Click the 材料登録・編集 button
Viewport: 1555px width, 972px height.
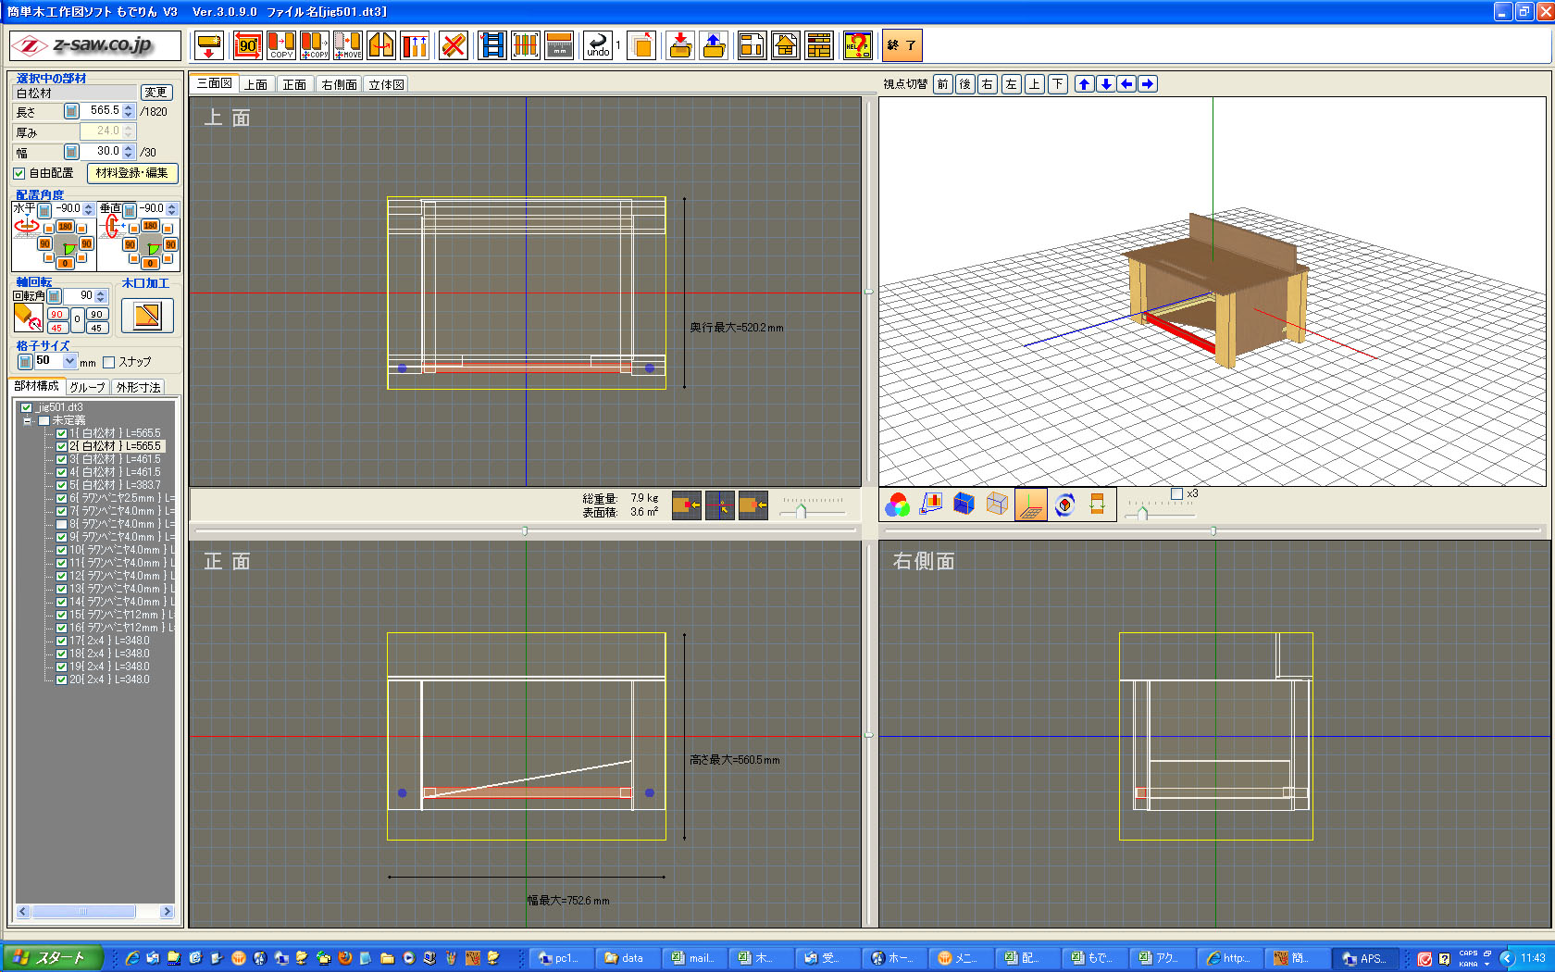(131, 173)
